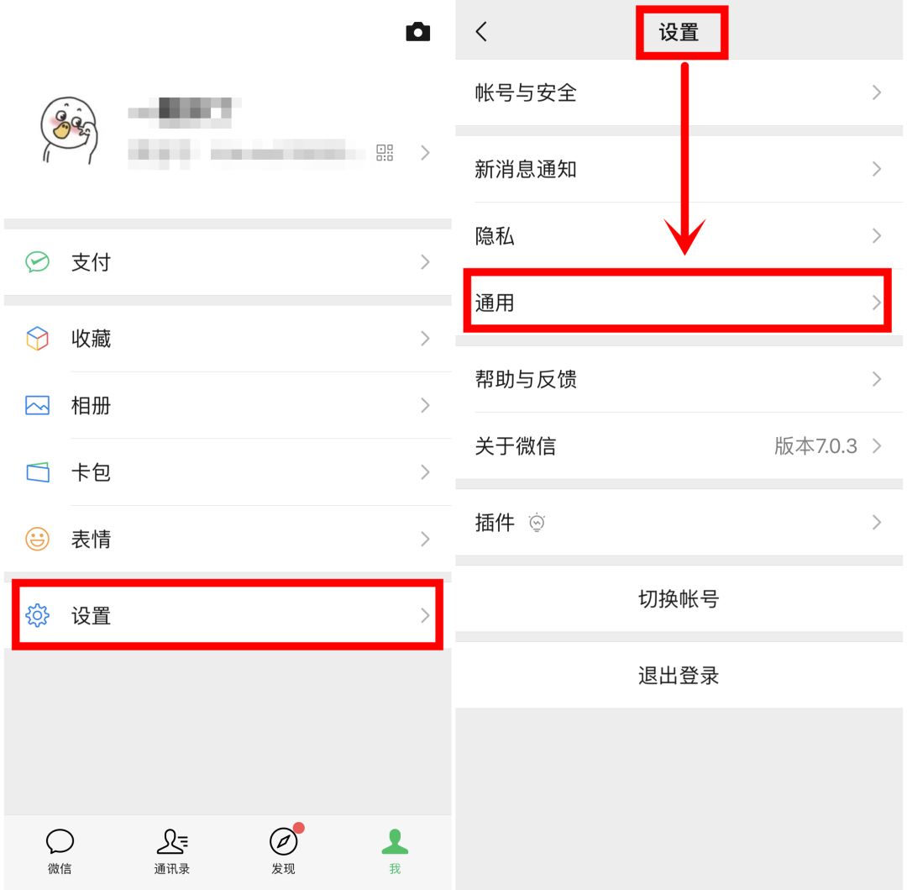Open 支付 with the green pay icon
Screen dimensions: 907x890
click(228, 262)
